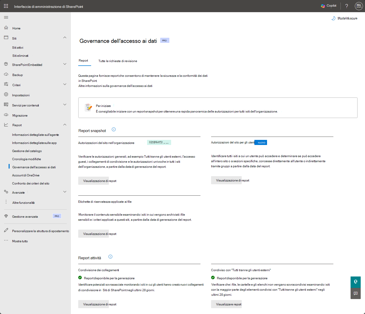
Task: Open Gestione del catalogo
Action: 27,151
